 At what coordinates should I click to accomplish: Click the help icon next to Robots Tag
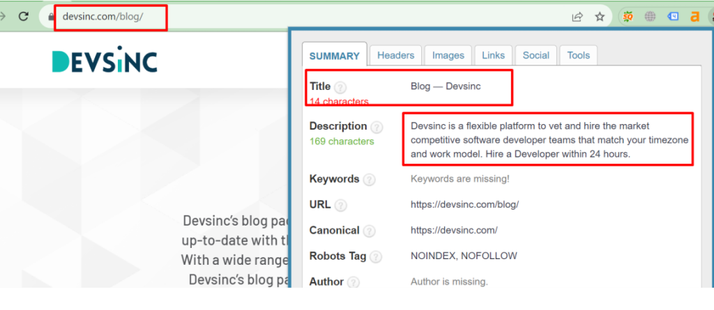pos(376,257)
